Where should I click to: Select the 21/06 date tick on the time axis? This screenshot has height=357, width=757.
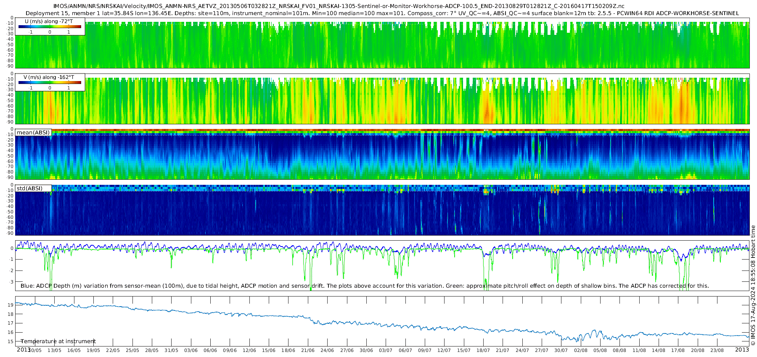[308, 350]
